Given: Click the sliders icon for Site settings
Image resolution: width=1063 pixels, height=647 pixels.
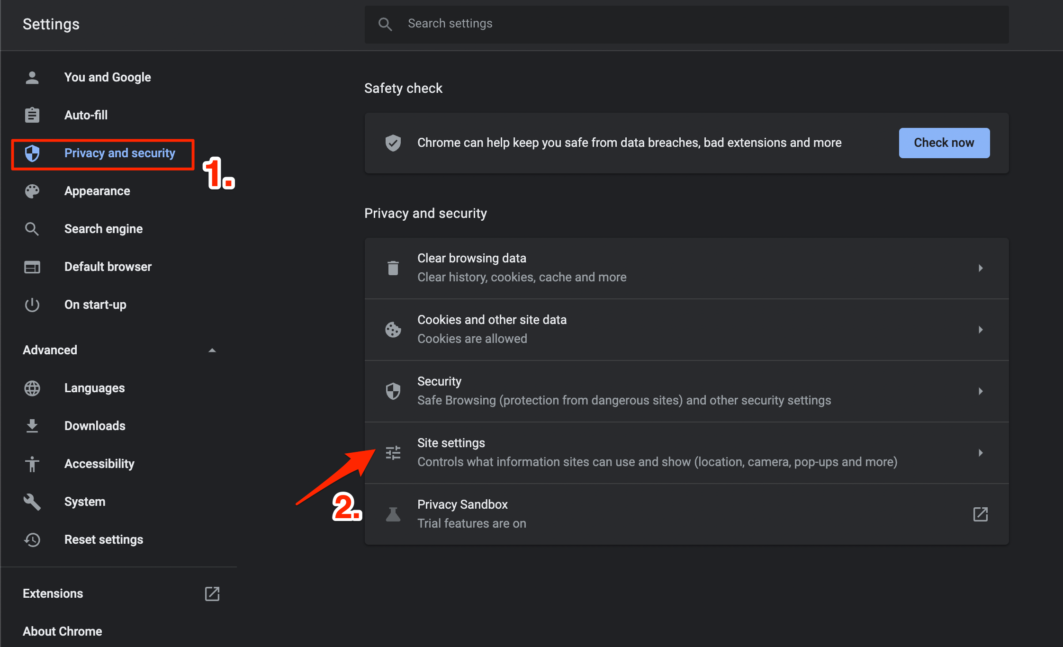Looking at the screenshot, I should click(x=393, y=453).
